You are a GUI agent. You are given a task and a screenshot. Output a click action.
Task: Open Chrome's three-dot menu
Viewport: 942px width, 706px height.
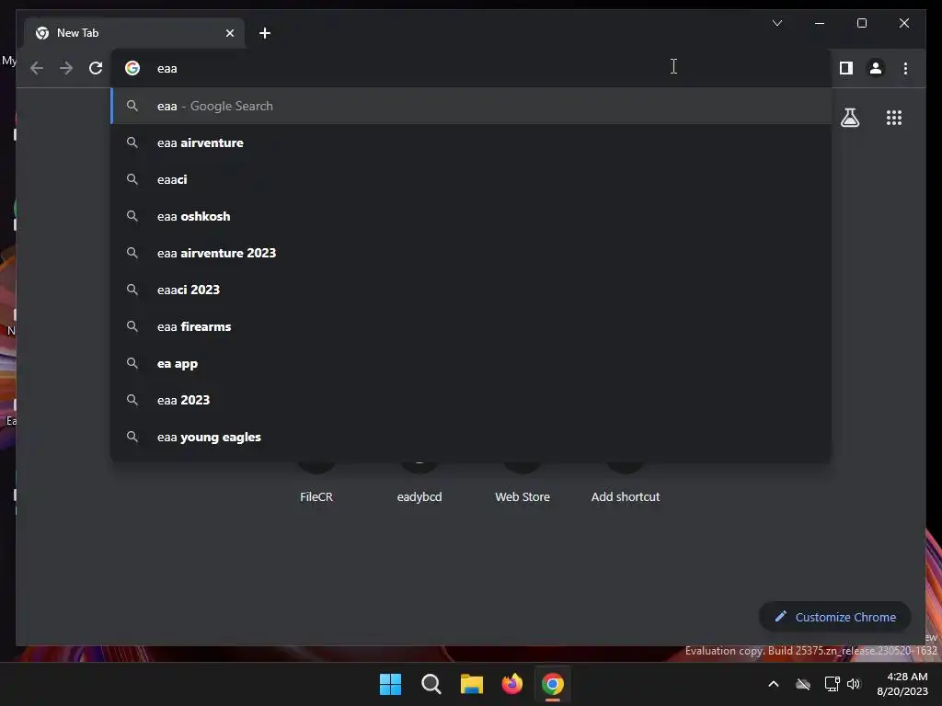click(905, 68)
